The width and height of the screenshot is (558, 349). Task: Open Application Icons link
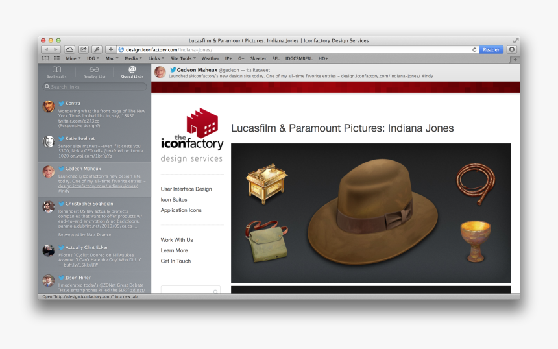pos(181,210)
